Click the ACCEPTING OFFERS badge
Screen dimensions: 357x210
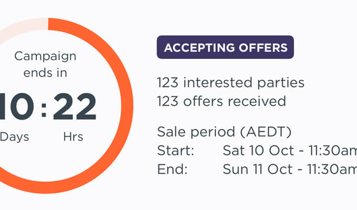coord(225,47)
